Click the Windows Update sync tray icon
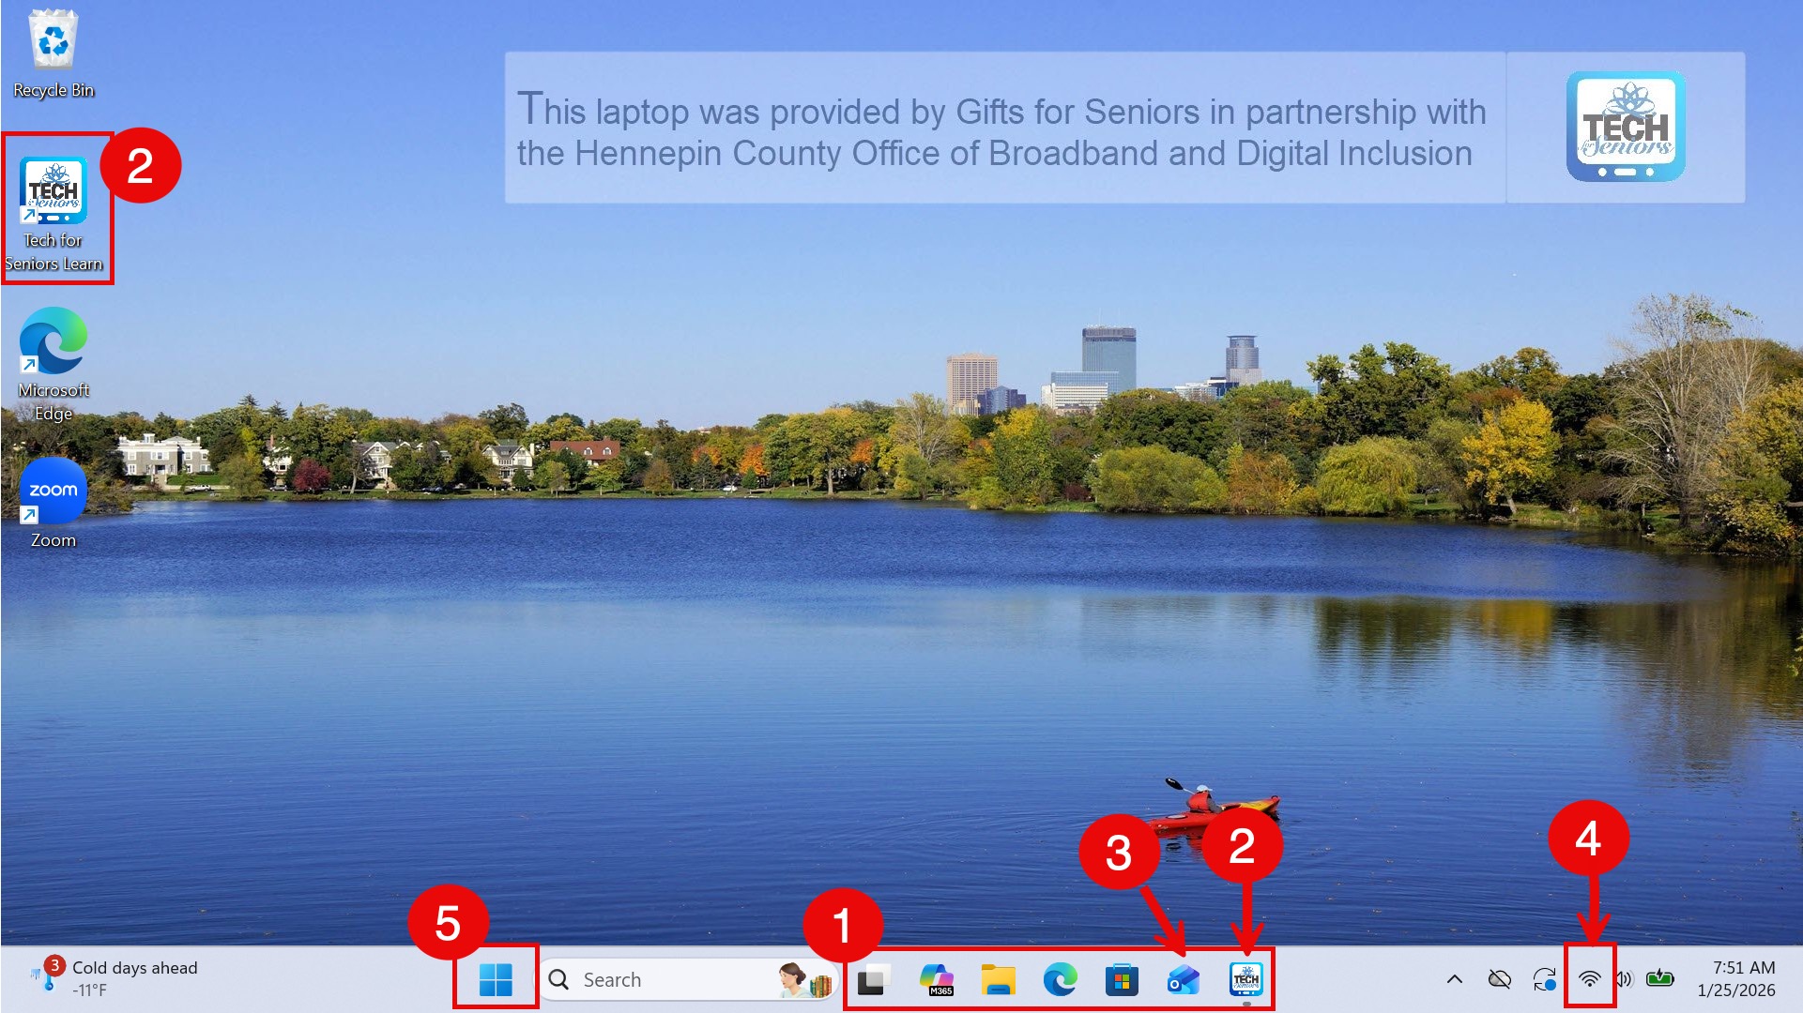Viewport: 1803px width, 1013px height. click(1544, 980)
